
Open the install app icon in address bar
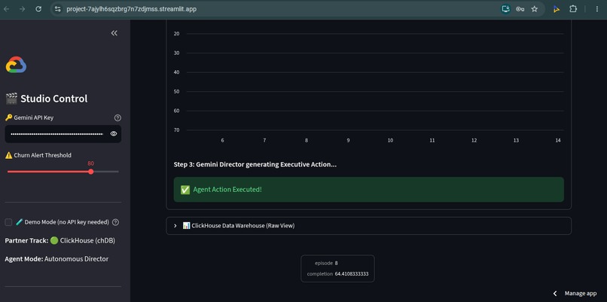click(505, 9)
